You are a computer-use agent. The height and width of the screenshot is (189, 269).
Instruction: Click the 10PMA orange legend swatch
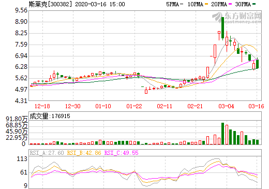coord(206,4)
